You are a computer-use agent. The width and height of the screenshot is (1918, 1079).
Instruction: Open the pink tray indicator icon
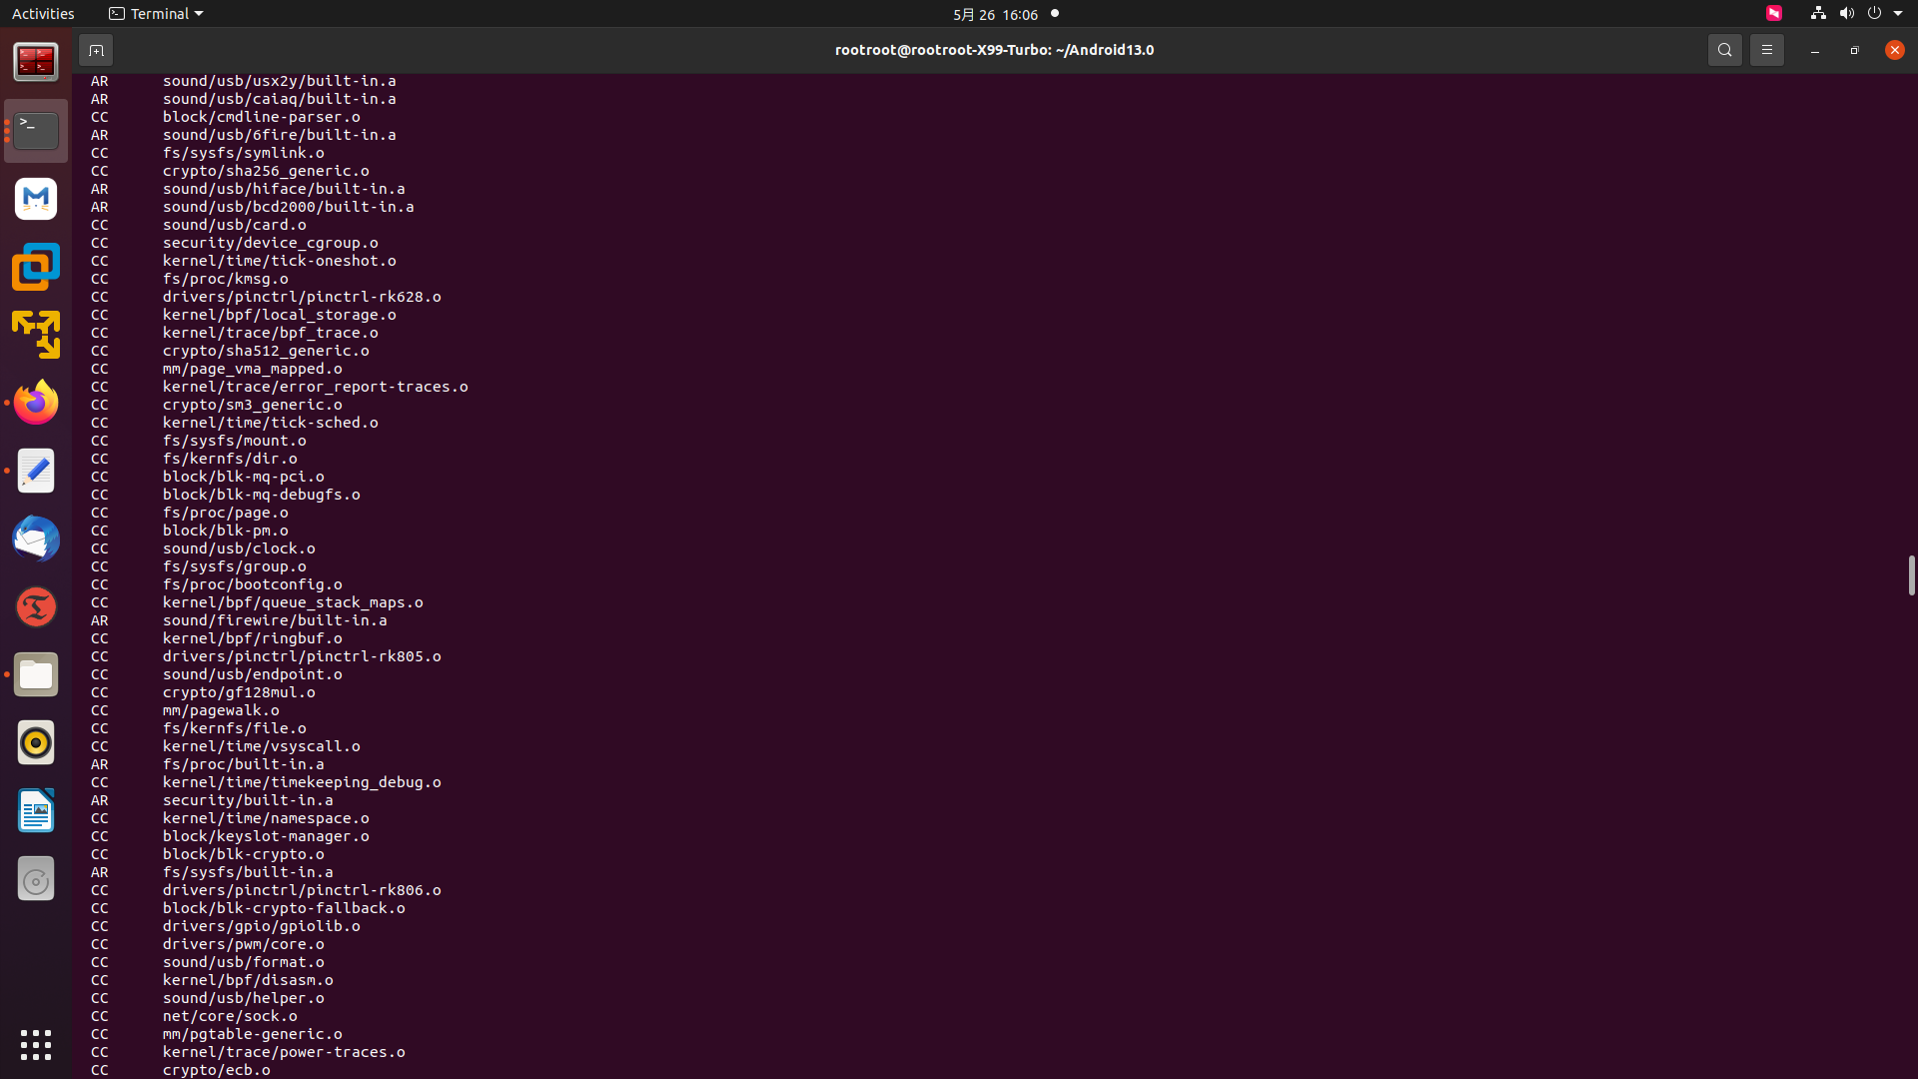(x=1774, y=14)
